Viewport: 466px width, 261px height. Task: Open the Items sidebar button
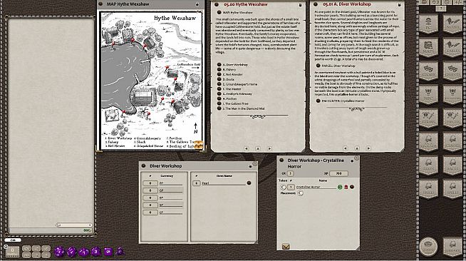coord(428,118)
